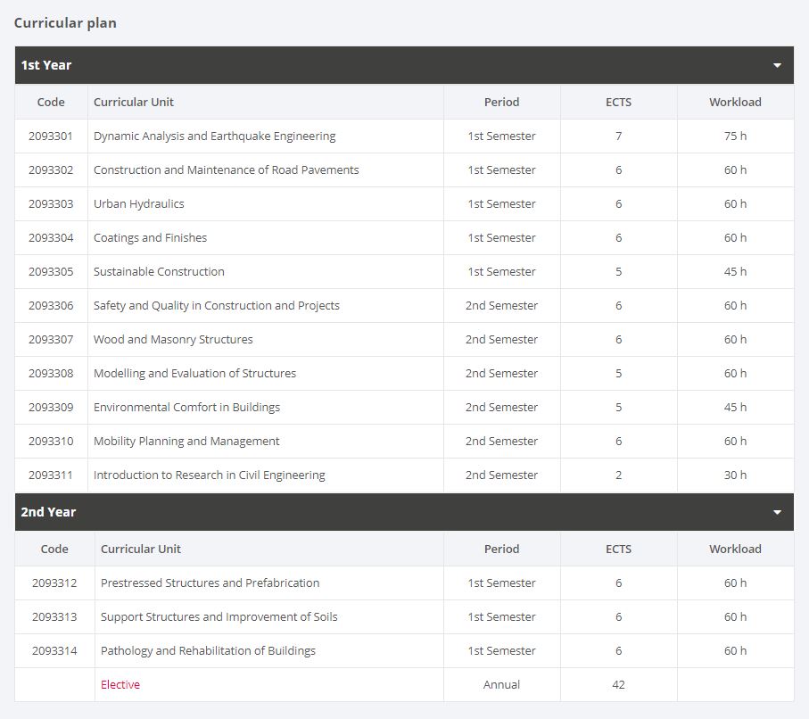
Task: Click code 2093302
Action: pyautogui.click(x=51, y=169)
